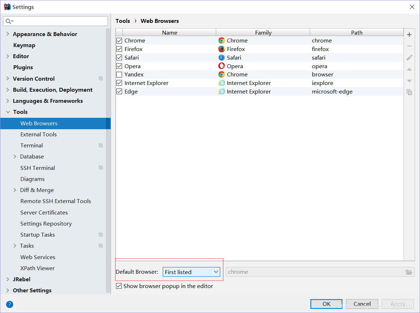Click the OK button
The height and width of the screenshot is (313, 420).
(x=326, y=304)
